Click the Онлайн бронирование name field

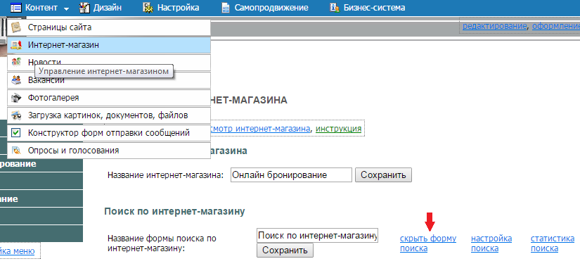tap(291, 175)
